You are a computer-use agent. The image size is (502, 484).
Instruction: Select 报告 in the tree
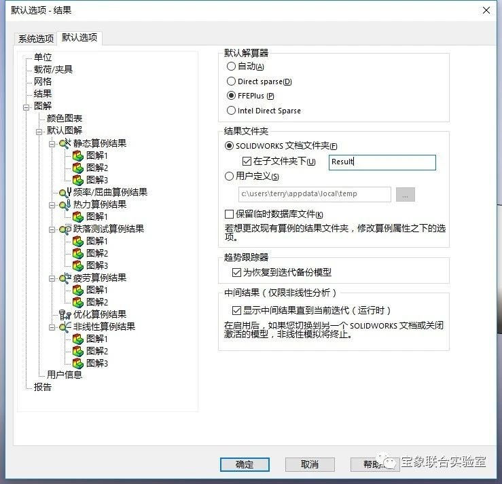click(x=43, y=388)
